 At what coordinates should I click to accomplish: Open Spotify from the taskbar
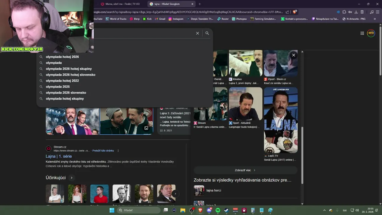[x=218, y=210]
